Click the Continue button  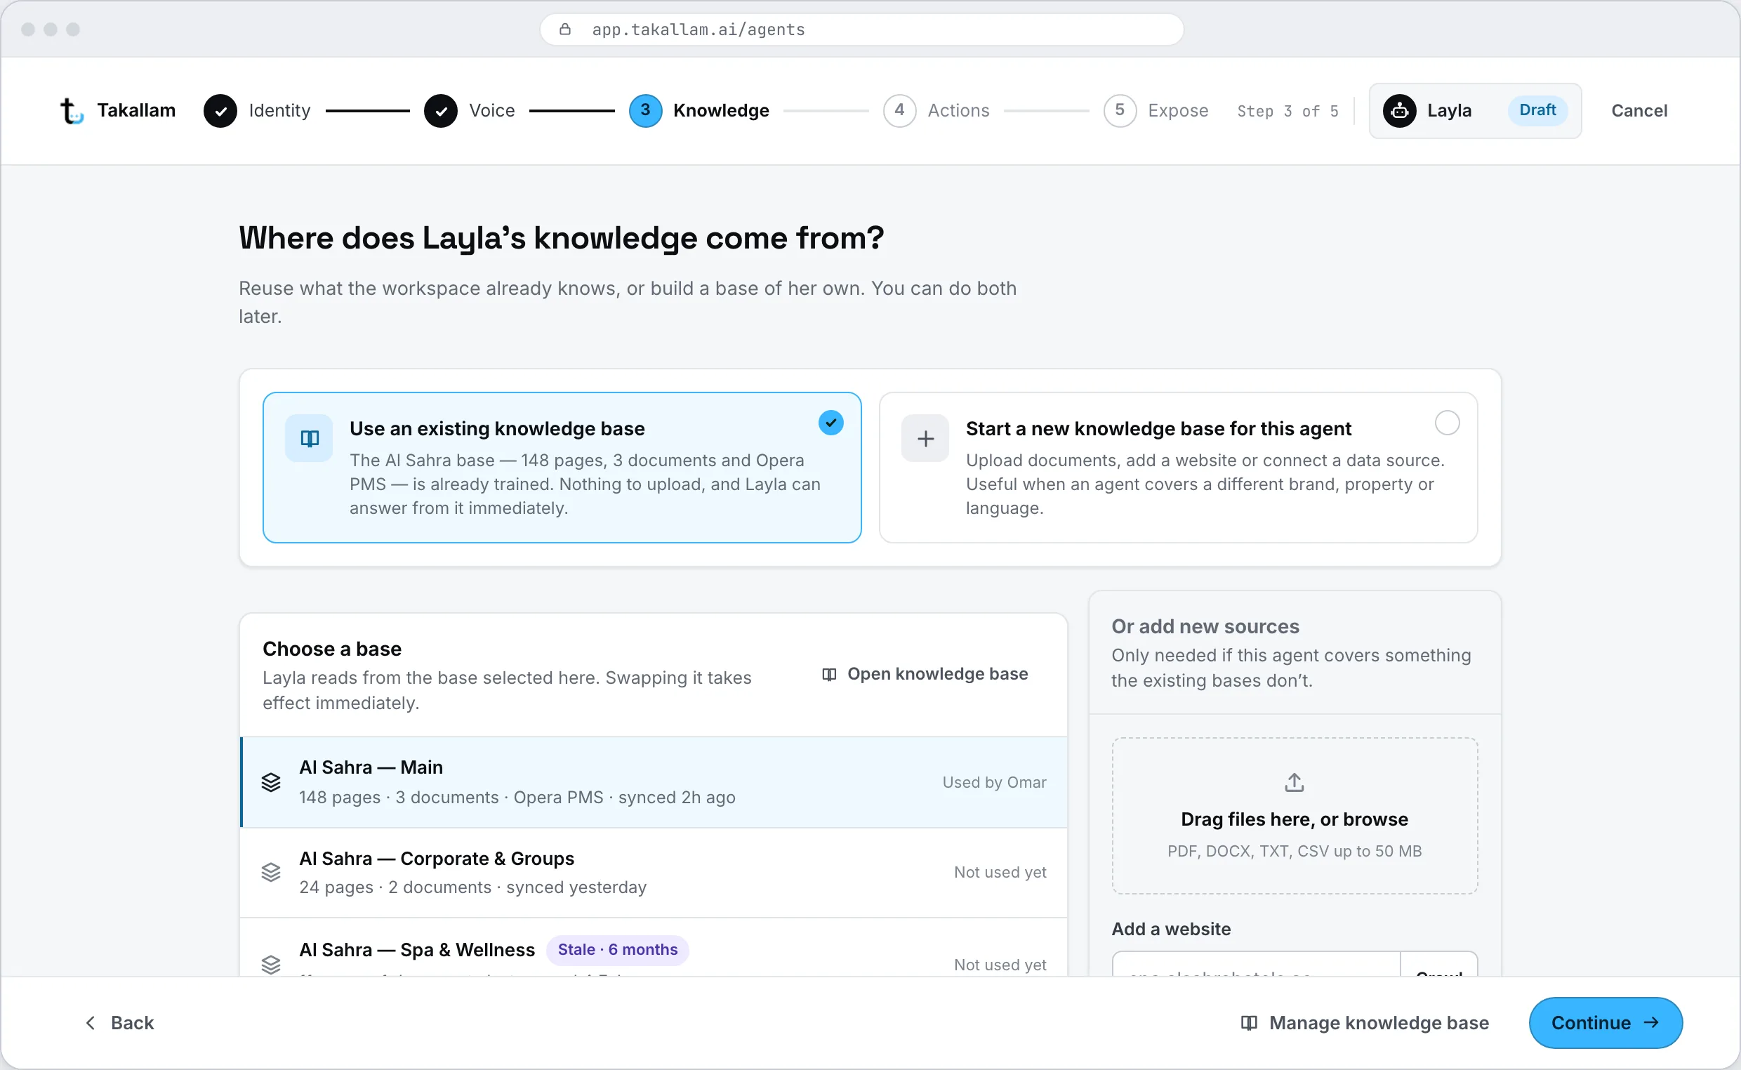point(1606,1022)
